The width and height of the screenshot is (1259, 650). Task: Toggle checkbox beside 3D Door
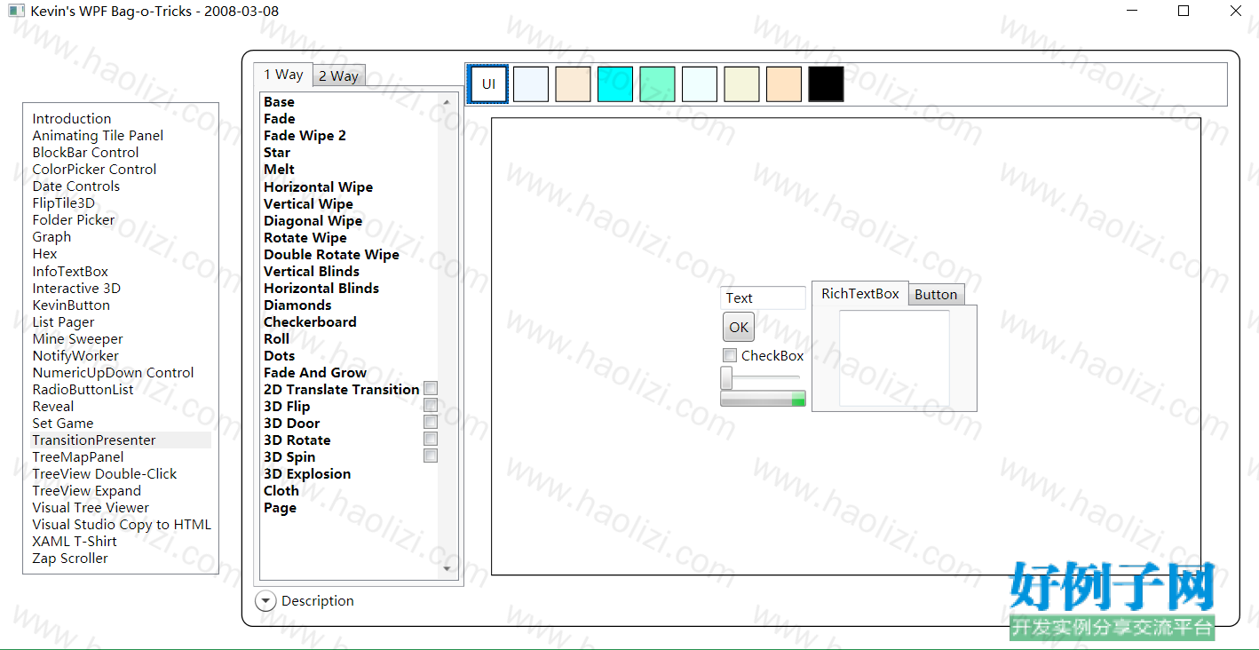coord(431,422)
